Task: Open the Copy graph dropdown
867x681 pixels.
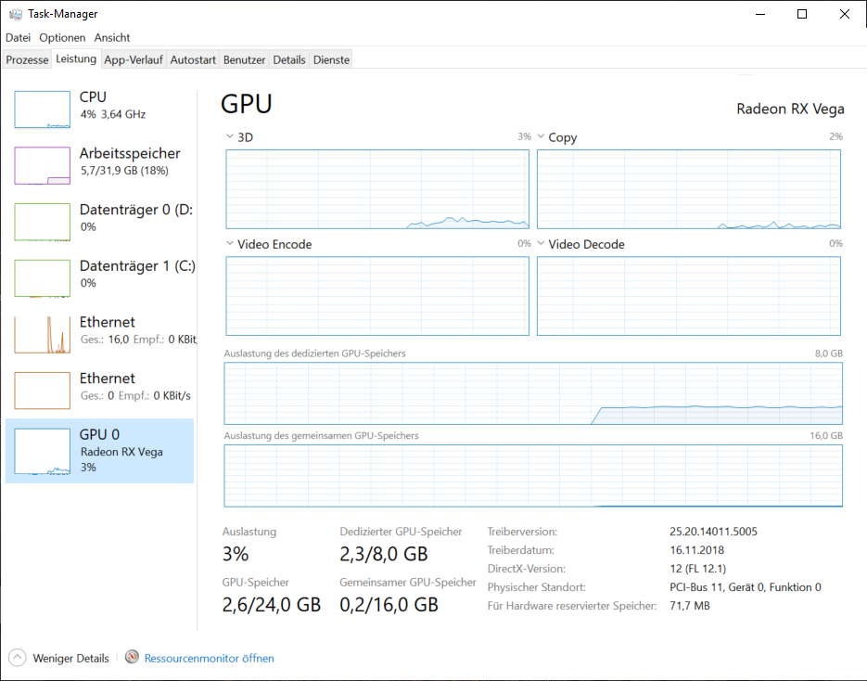Action: 540,135
